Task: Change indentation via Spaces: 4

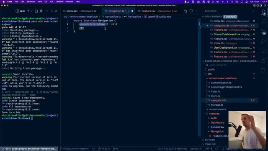Action: coord(196,148)
